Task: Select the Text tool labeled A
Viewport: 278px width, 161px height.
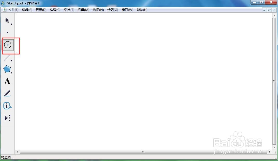Action: (x=7, y=81)
